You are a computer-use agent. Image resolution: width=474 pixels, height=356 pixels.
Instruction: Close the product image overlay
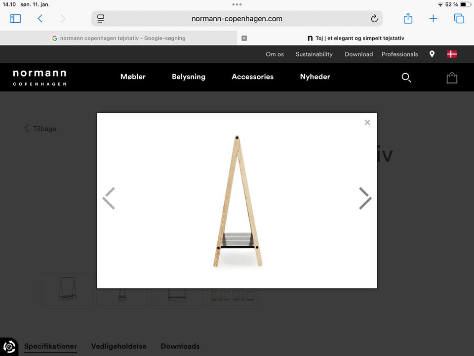(367, 122)
